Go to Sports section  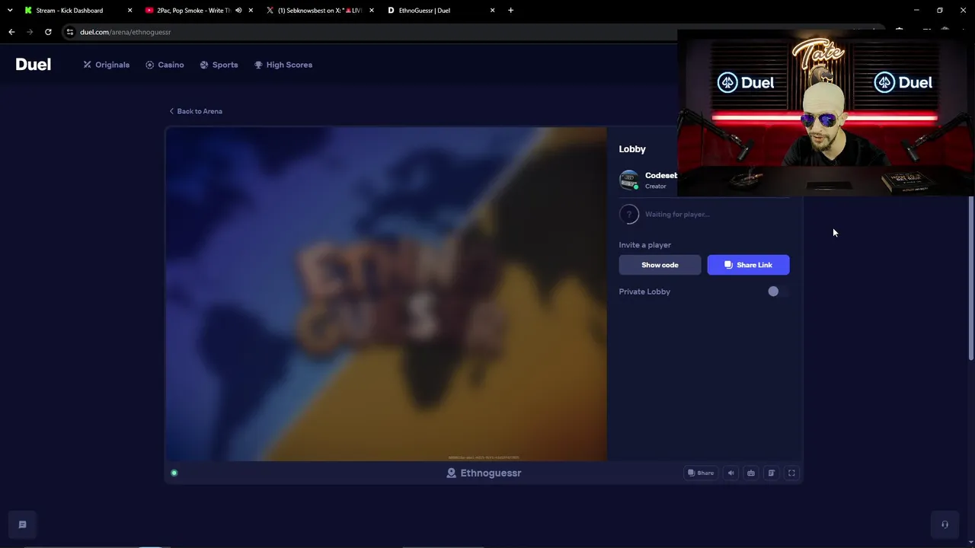click(219, 65)
